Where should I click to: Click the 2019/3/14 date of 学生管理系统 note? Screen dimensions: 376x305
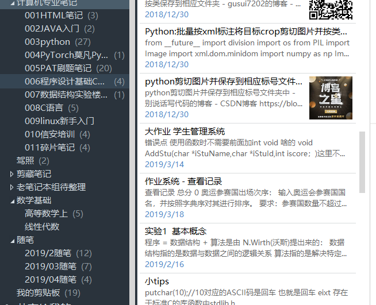[164, 164]
